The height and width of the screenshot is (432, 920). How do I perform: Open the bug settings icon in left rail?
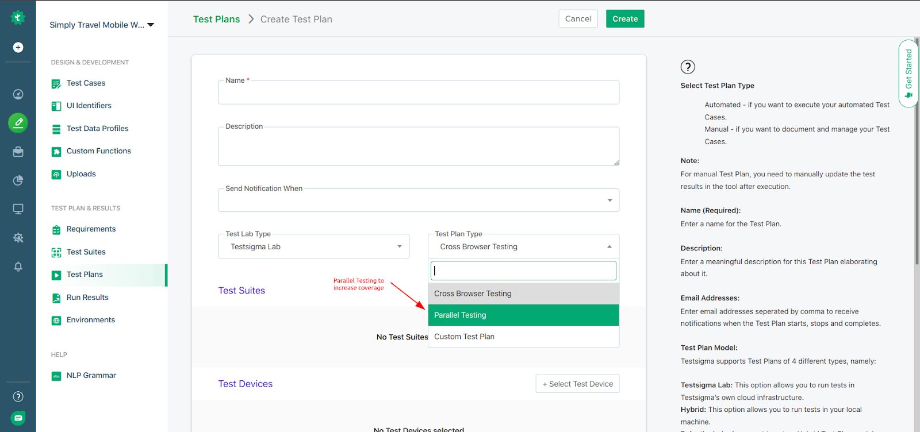click(x=18, y=238)
